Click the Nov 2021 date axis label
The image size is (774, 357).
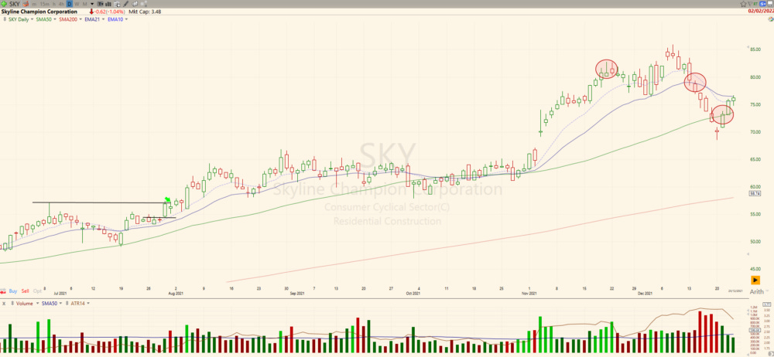(529, 294)
